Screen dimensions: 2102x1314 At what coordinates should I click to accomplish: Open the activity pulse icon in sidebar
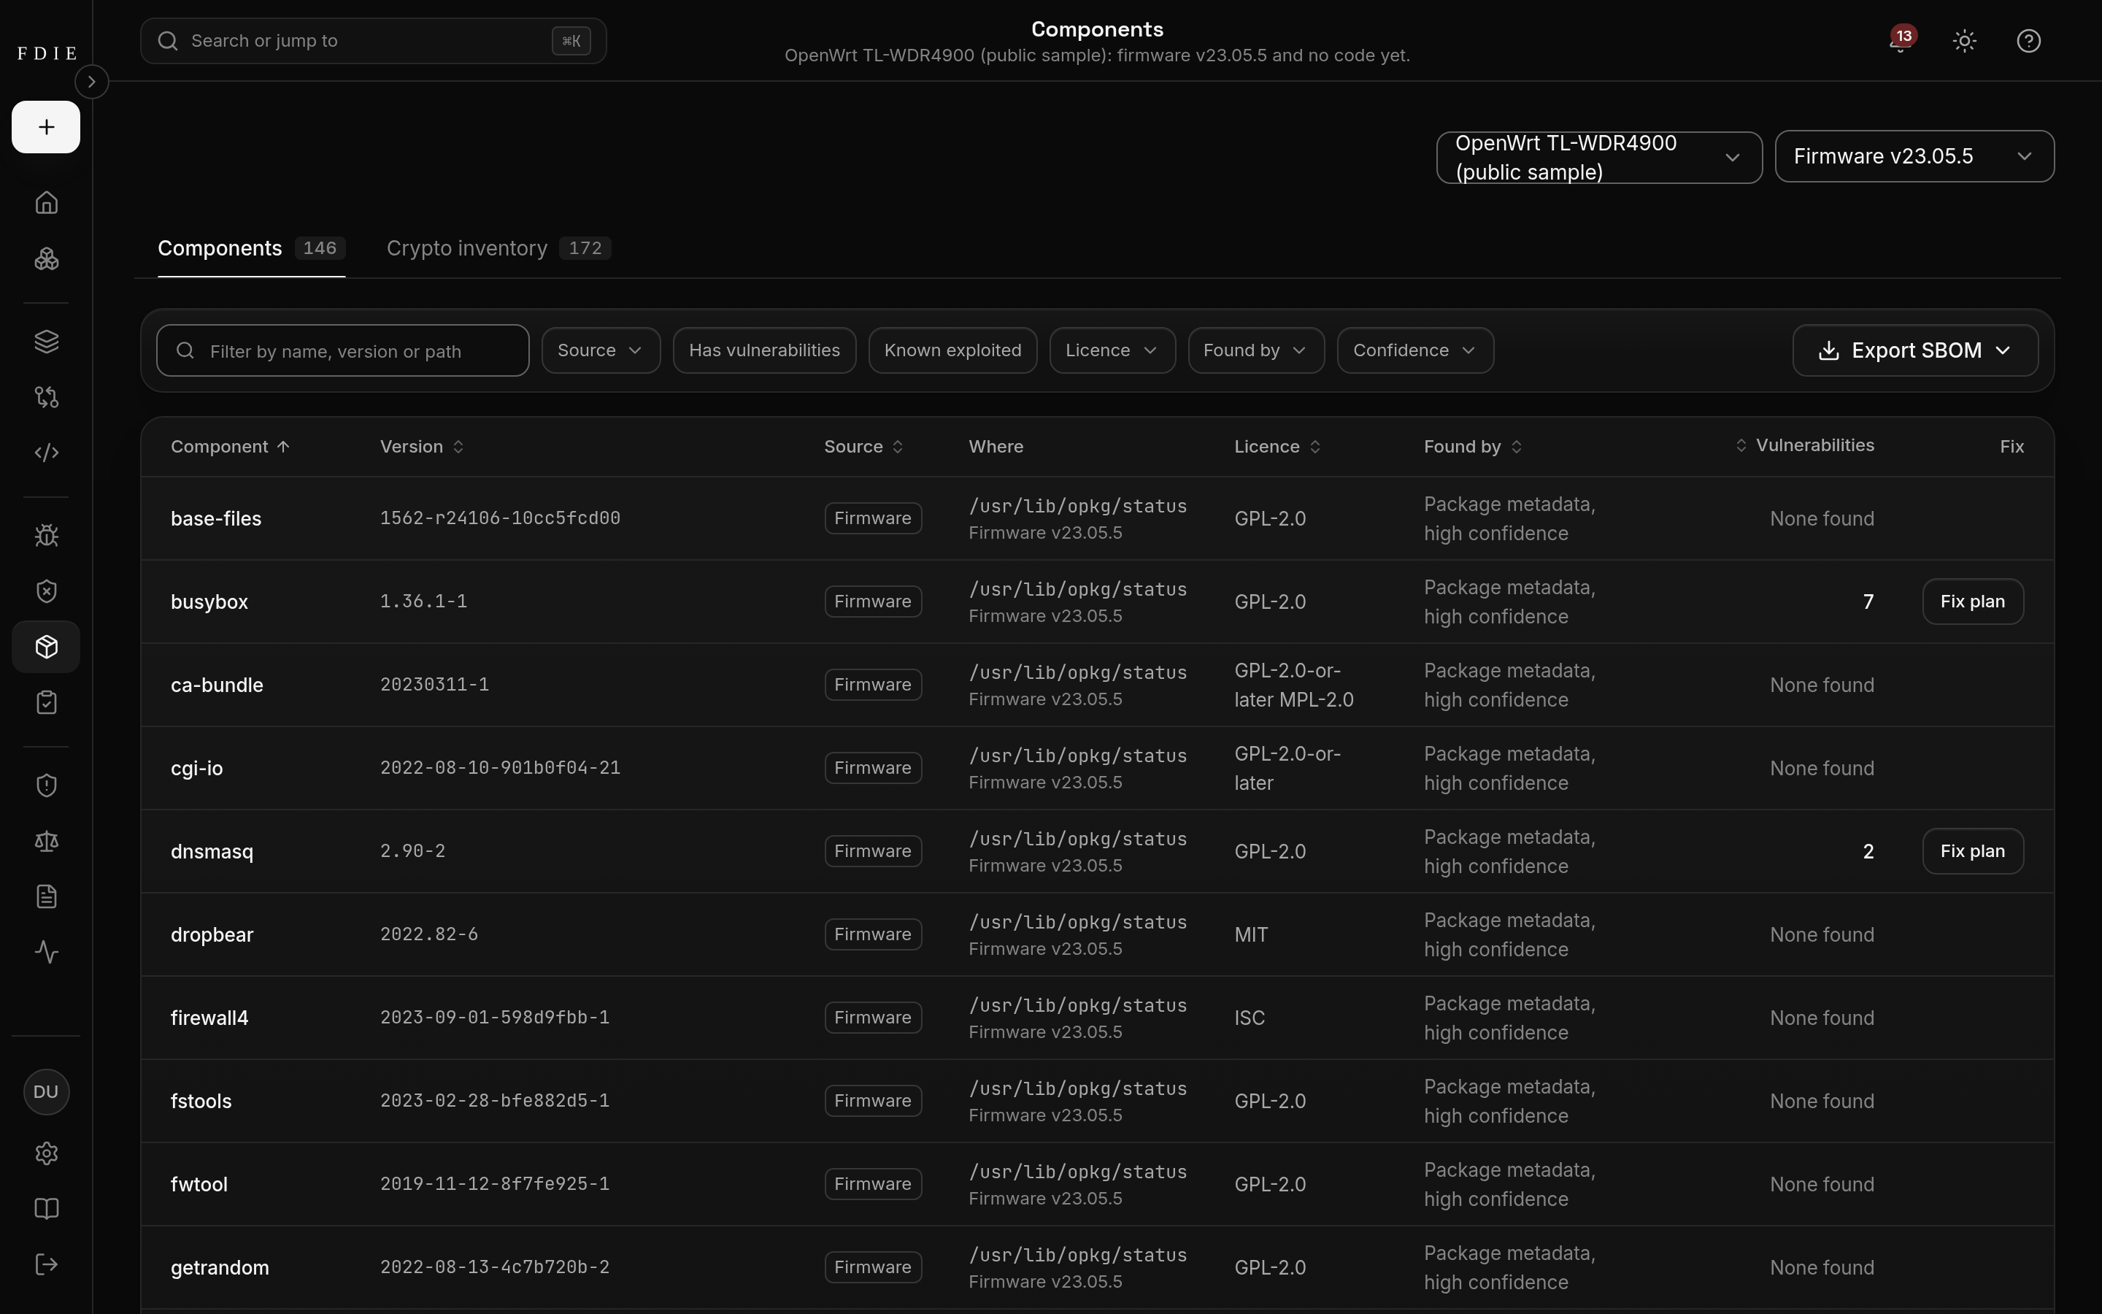(46, 952)
